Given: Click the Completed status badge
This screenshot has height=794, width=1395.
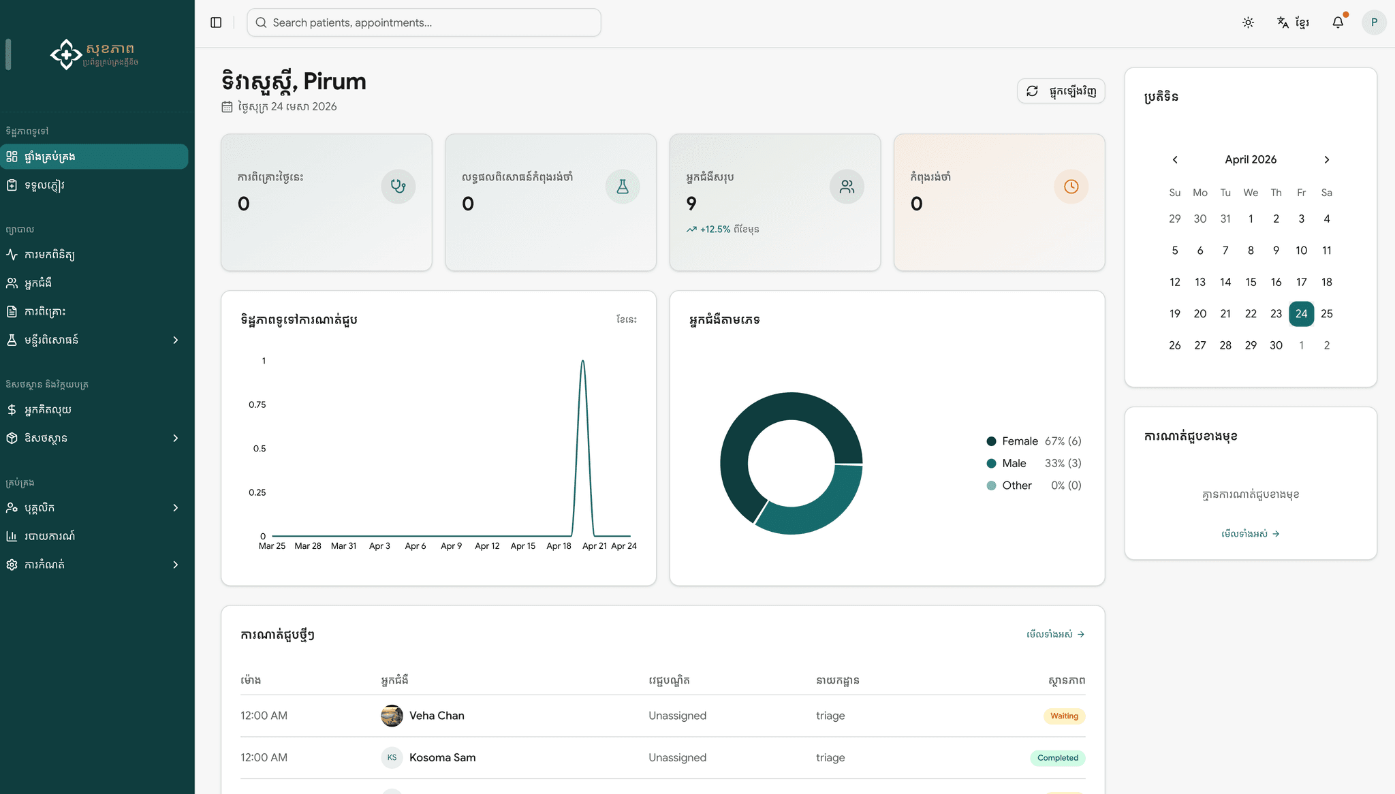Looking at the screenshot, I should click(x=1057, y=758).
